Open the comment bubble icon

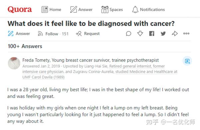click(x=128, y=34)
